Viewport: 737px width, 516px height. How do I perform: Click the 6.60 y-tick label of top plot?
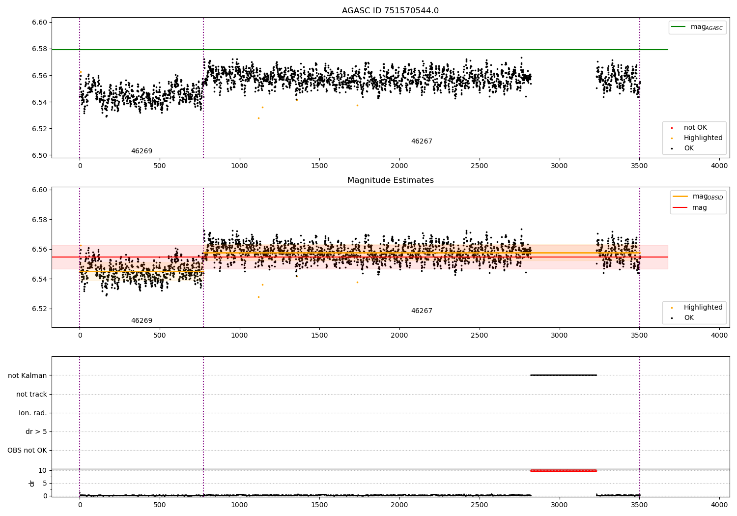tap(39, 23)
